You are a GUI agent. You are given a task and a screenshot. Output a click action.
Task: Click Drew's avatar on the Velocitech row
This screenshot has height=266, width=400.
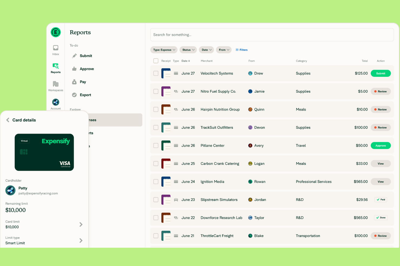(250, 73)
